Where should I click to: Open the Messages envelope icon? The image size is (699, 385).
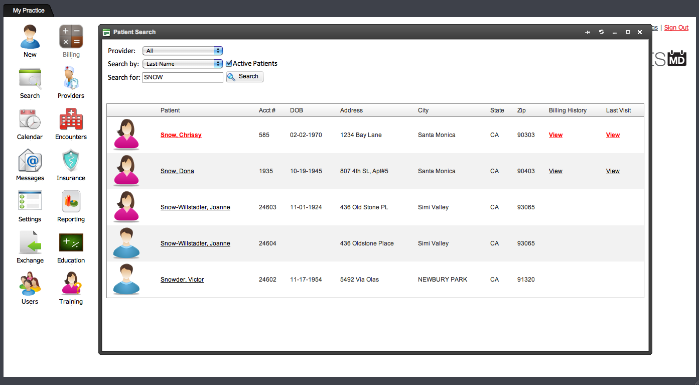pos(30,161)
